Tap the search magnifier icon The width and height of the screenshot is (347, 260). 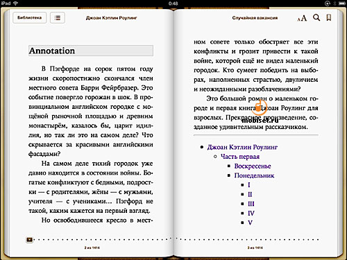click(x=316, y=17)
